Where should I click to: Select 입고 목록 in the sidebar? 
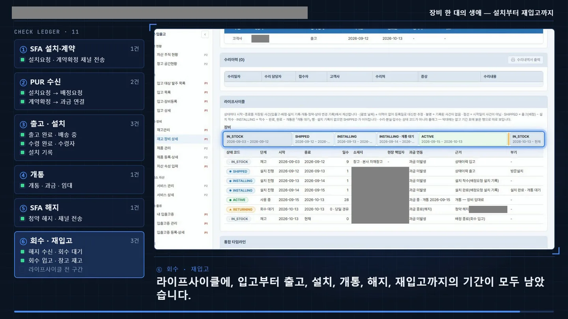164,92
